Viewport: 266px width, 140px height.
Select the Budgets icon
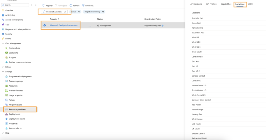(7, 58)
